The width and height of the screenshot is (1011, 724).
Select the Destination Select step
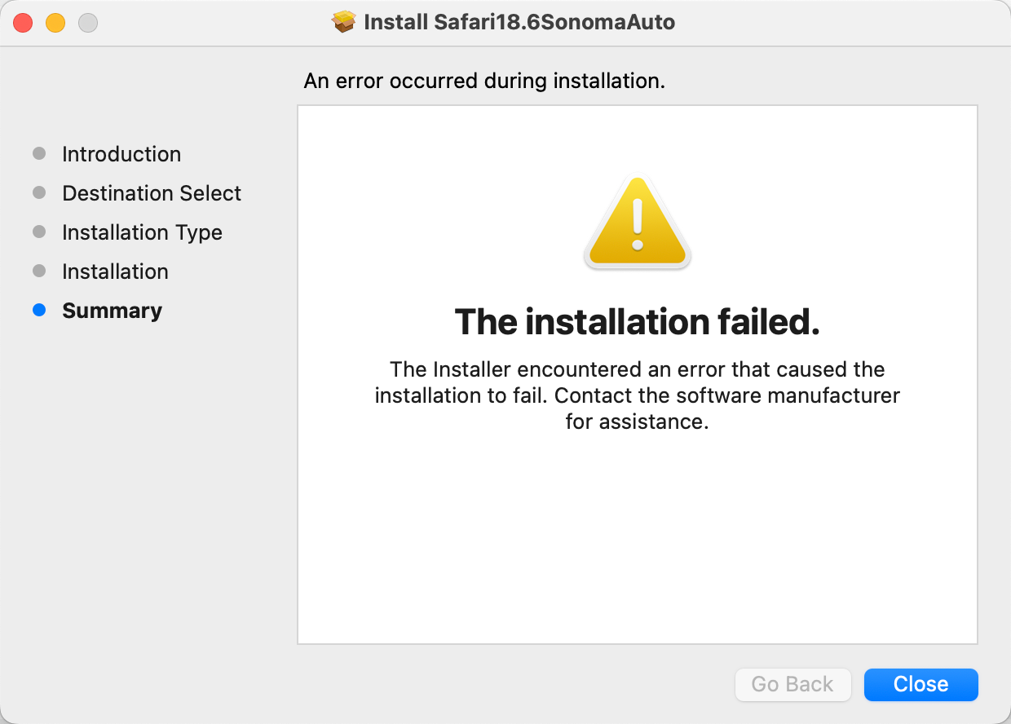pos(152,193)
